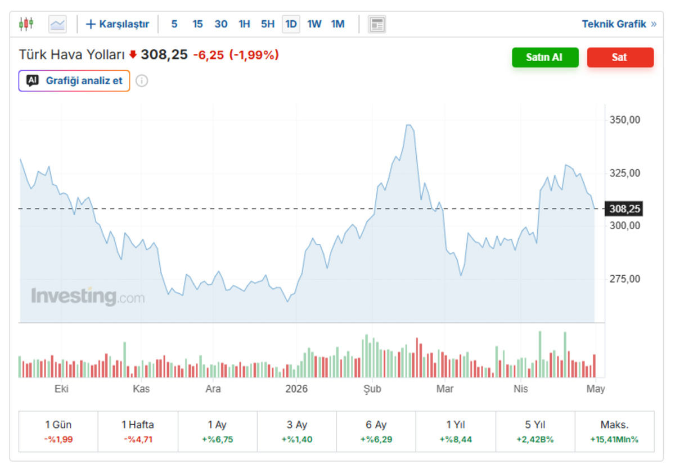Click the plus Karşılaştır compare button
Image resolution: width=675 pixels, height=469 pixels.
pos(117,24)
